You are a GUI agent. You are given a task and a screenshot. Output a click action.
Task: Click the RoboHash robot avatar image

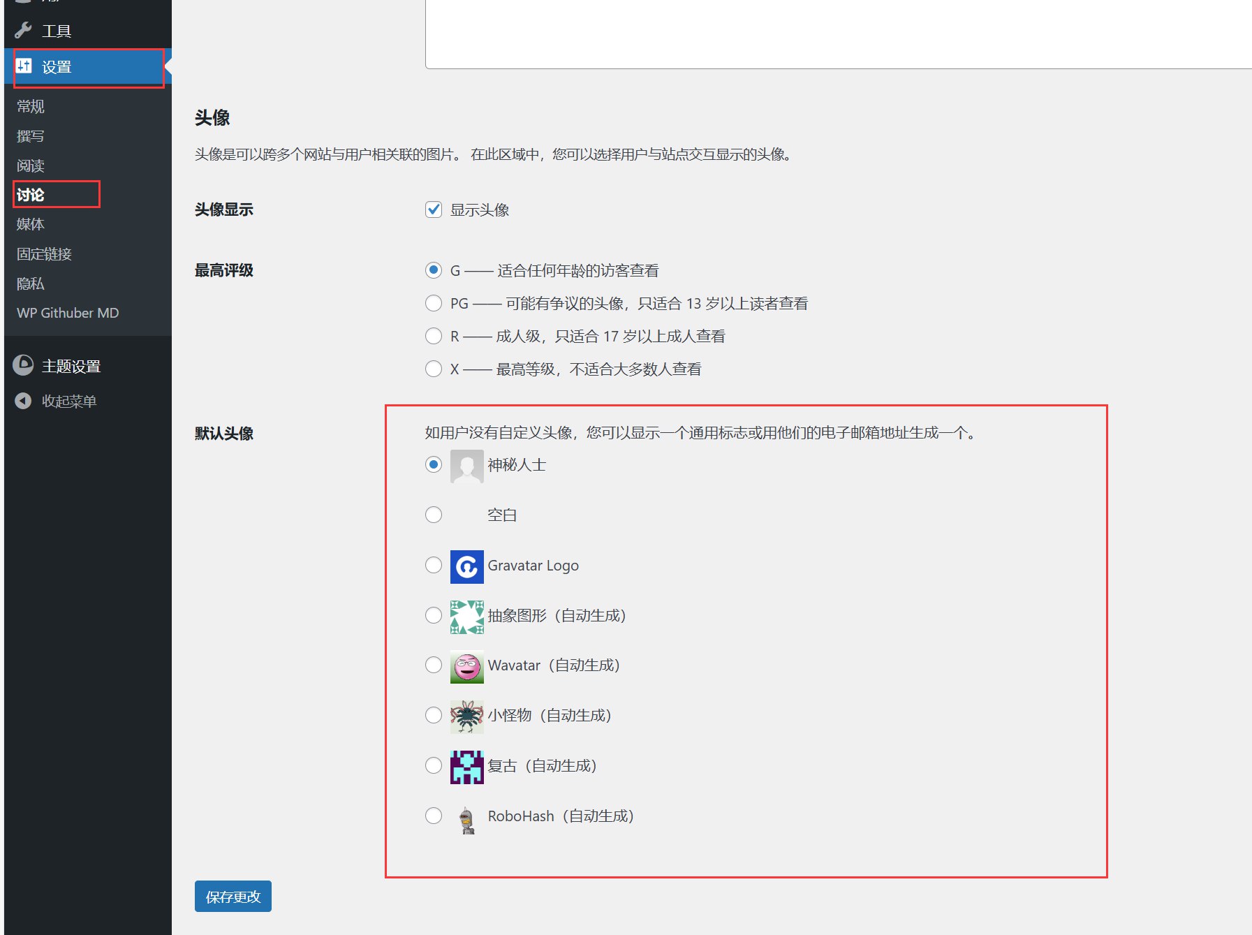coord(466,817)
